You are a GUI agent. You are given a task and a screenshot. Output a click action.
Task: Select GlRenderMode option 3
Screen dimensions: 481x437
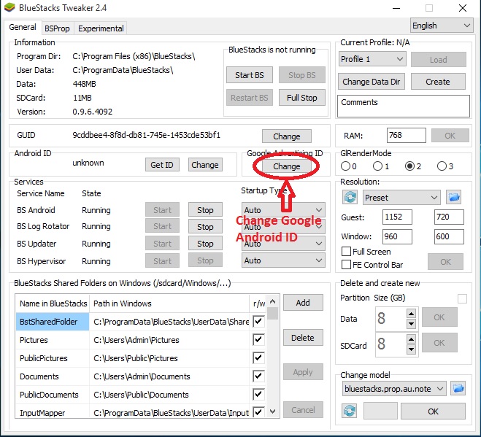click(x=442, y=166)
